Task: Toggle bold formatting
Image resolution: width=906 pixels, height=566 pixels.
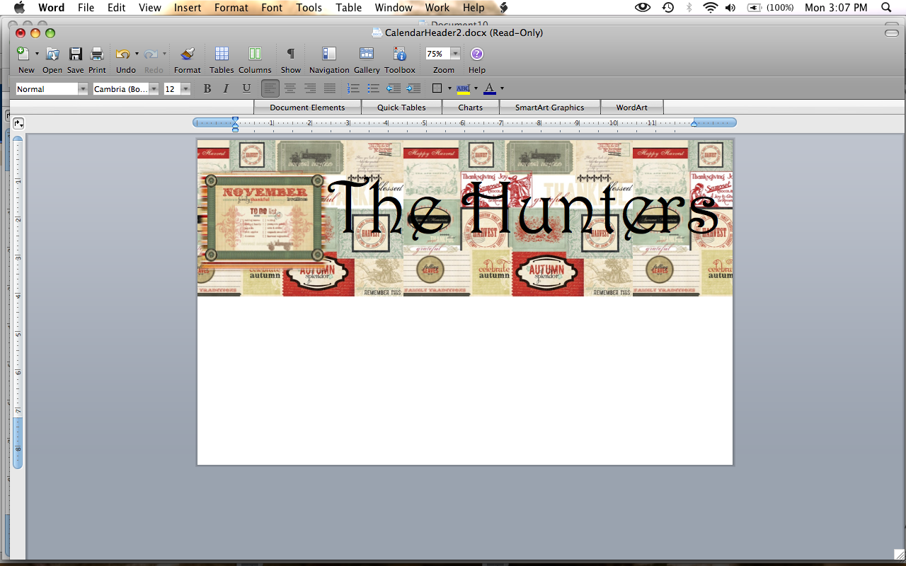Action: click(x=207, y=88)
